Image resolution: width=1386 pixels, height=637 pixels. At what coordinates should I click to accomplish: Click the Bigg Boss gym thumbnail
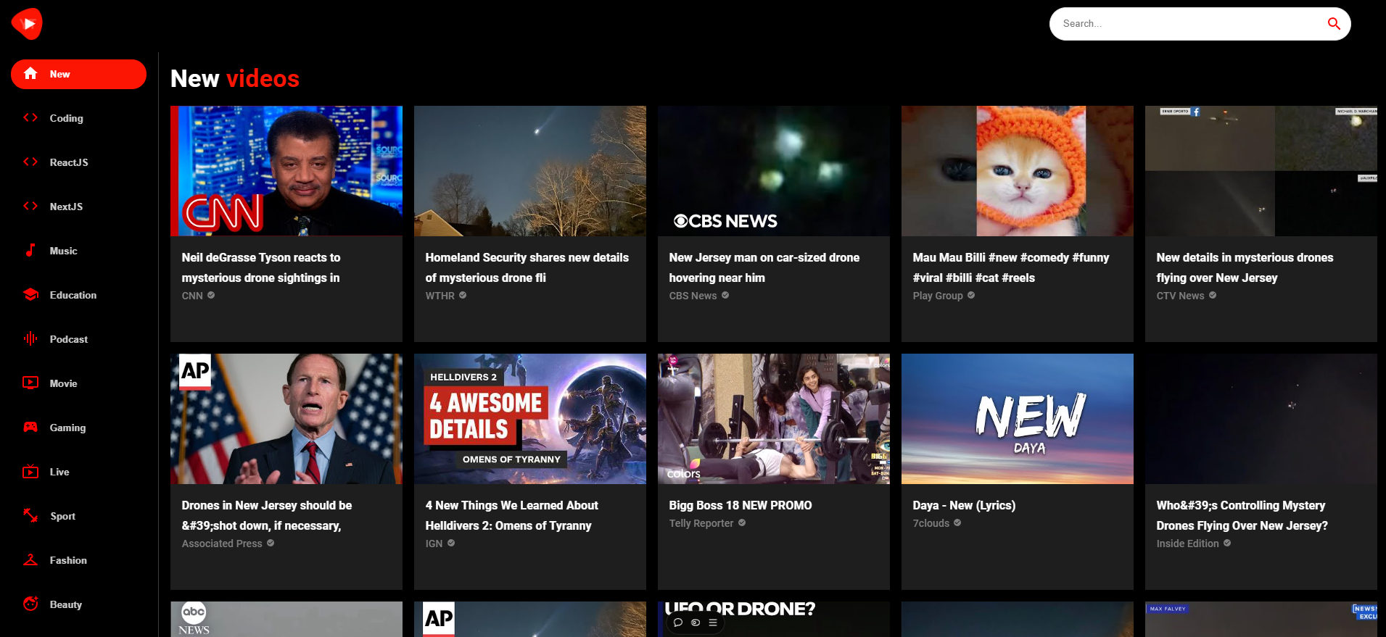click(774, 419)
